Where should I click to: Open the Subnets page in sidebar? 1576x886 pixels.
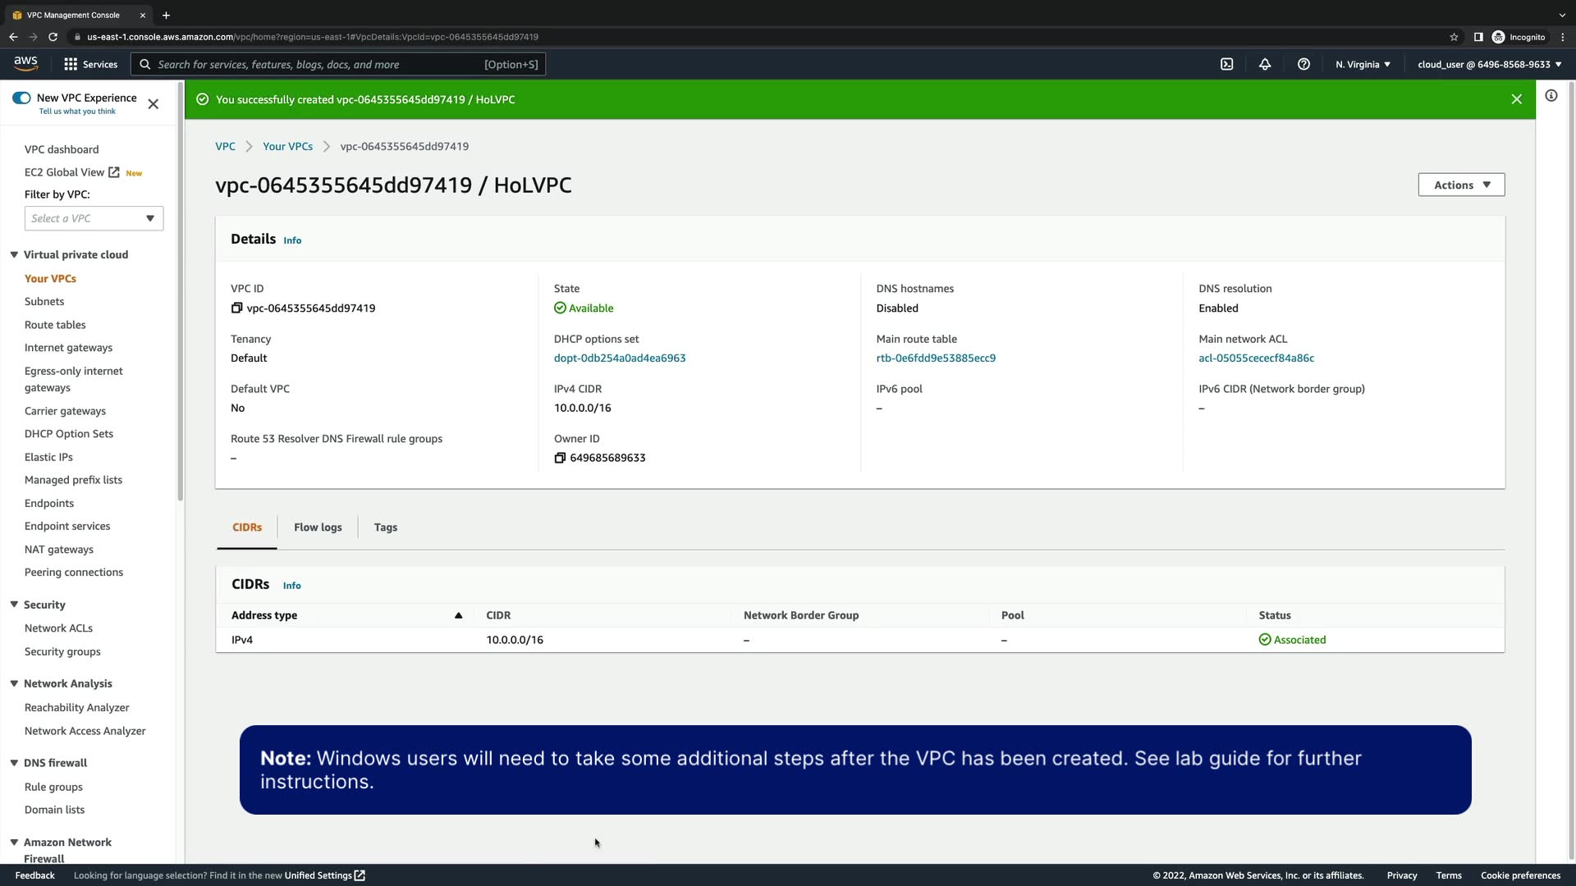(44, 301)
